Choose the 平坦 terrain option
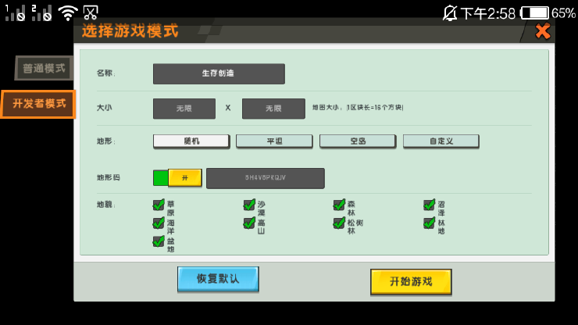This screenshot has width=578, height=325. pyautogui.click(x=274, y=141)
